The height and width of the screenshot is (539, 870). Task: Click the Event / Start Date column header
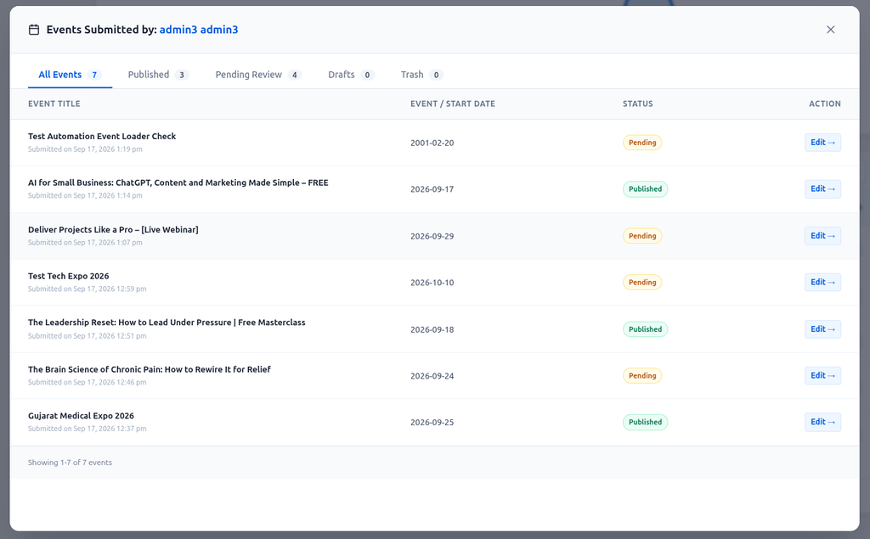coord(452,104)
